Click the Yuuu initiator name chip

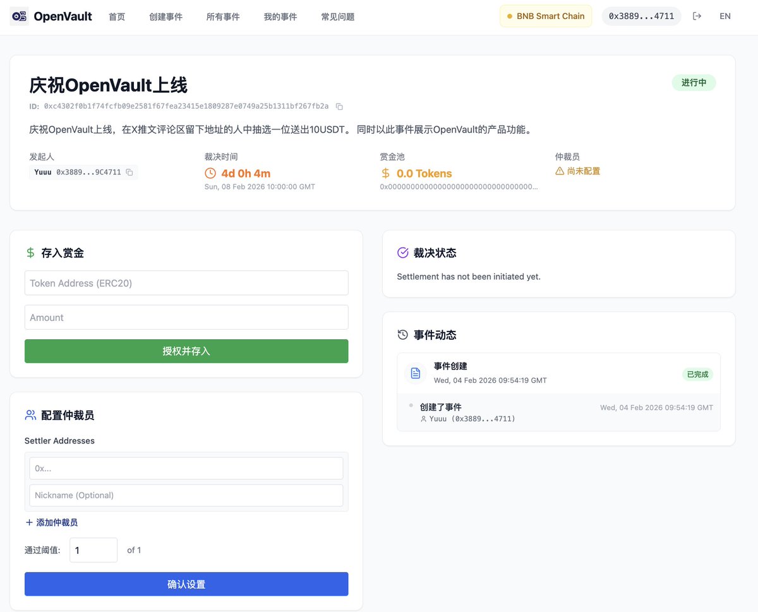tap(43, 172)
